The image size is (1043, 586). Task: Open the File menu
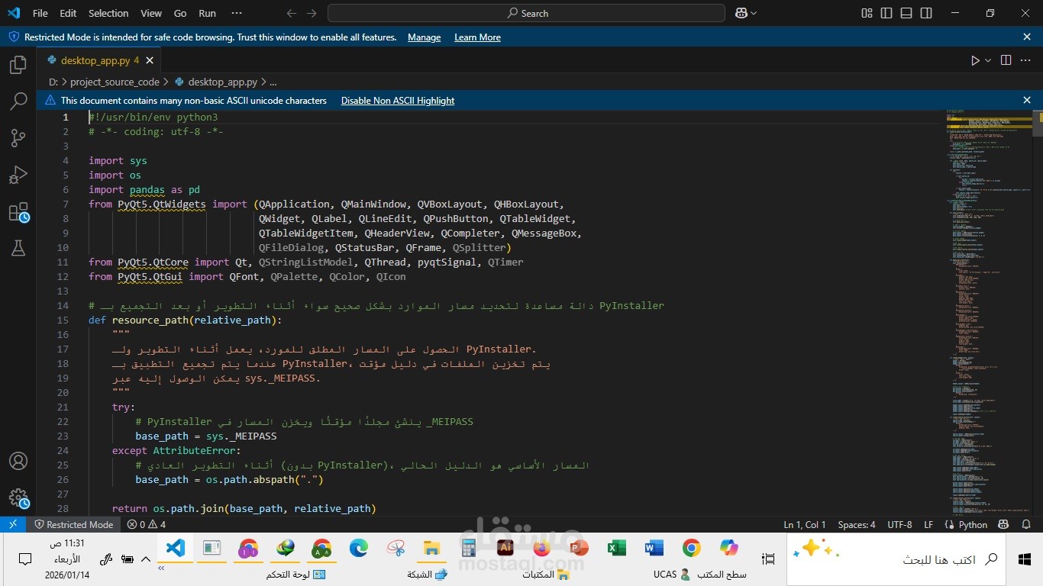click(40, 13)
